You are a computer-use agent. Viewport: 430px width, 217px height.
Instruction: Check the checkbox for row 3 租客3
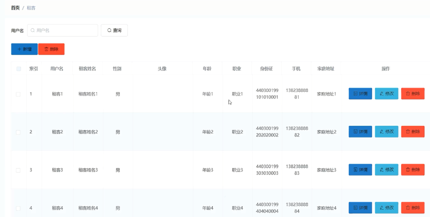coord(18,170)
